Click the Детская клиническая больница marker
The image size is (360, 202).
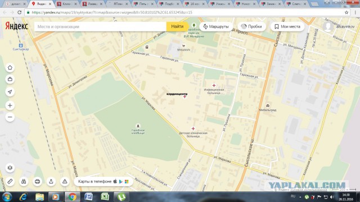193,128
